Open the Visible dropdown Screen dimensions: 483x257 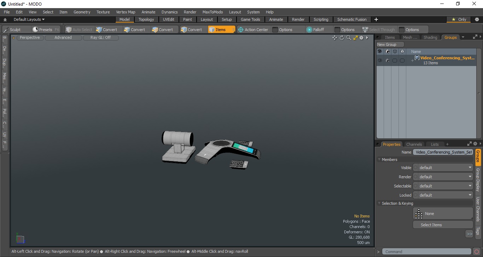pos(443,168)
